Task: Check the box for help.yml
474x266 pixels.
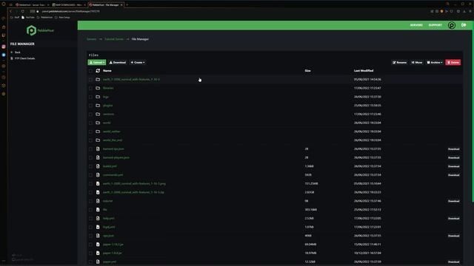Action: pyautogui.click(x=90, y=219)
